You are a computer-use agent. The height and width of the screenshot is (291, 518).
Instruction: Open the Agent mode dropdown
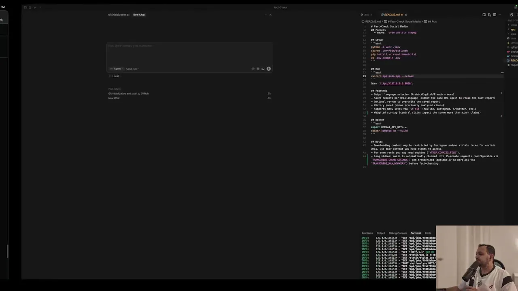116,69
